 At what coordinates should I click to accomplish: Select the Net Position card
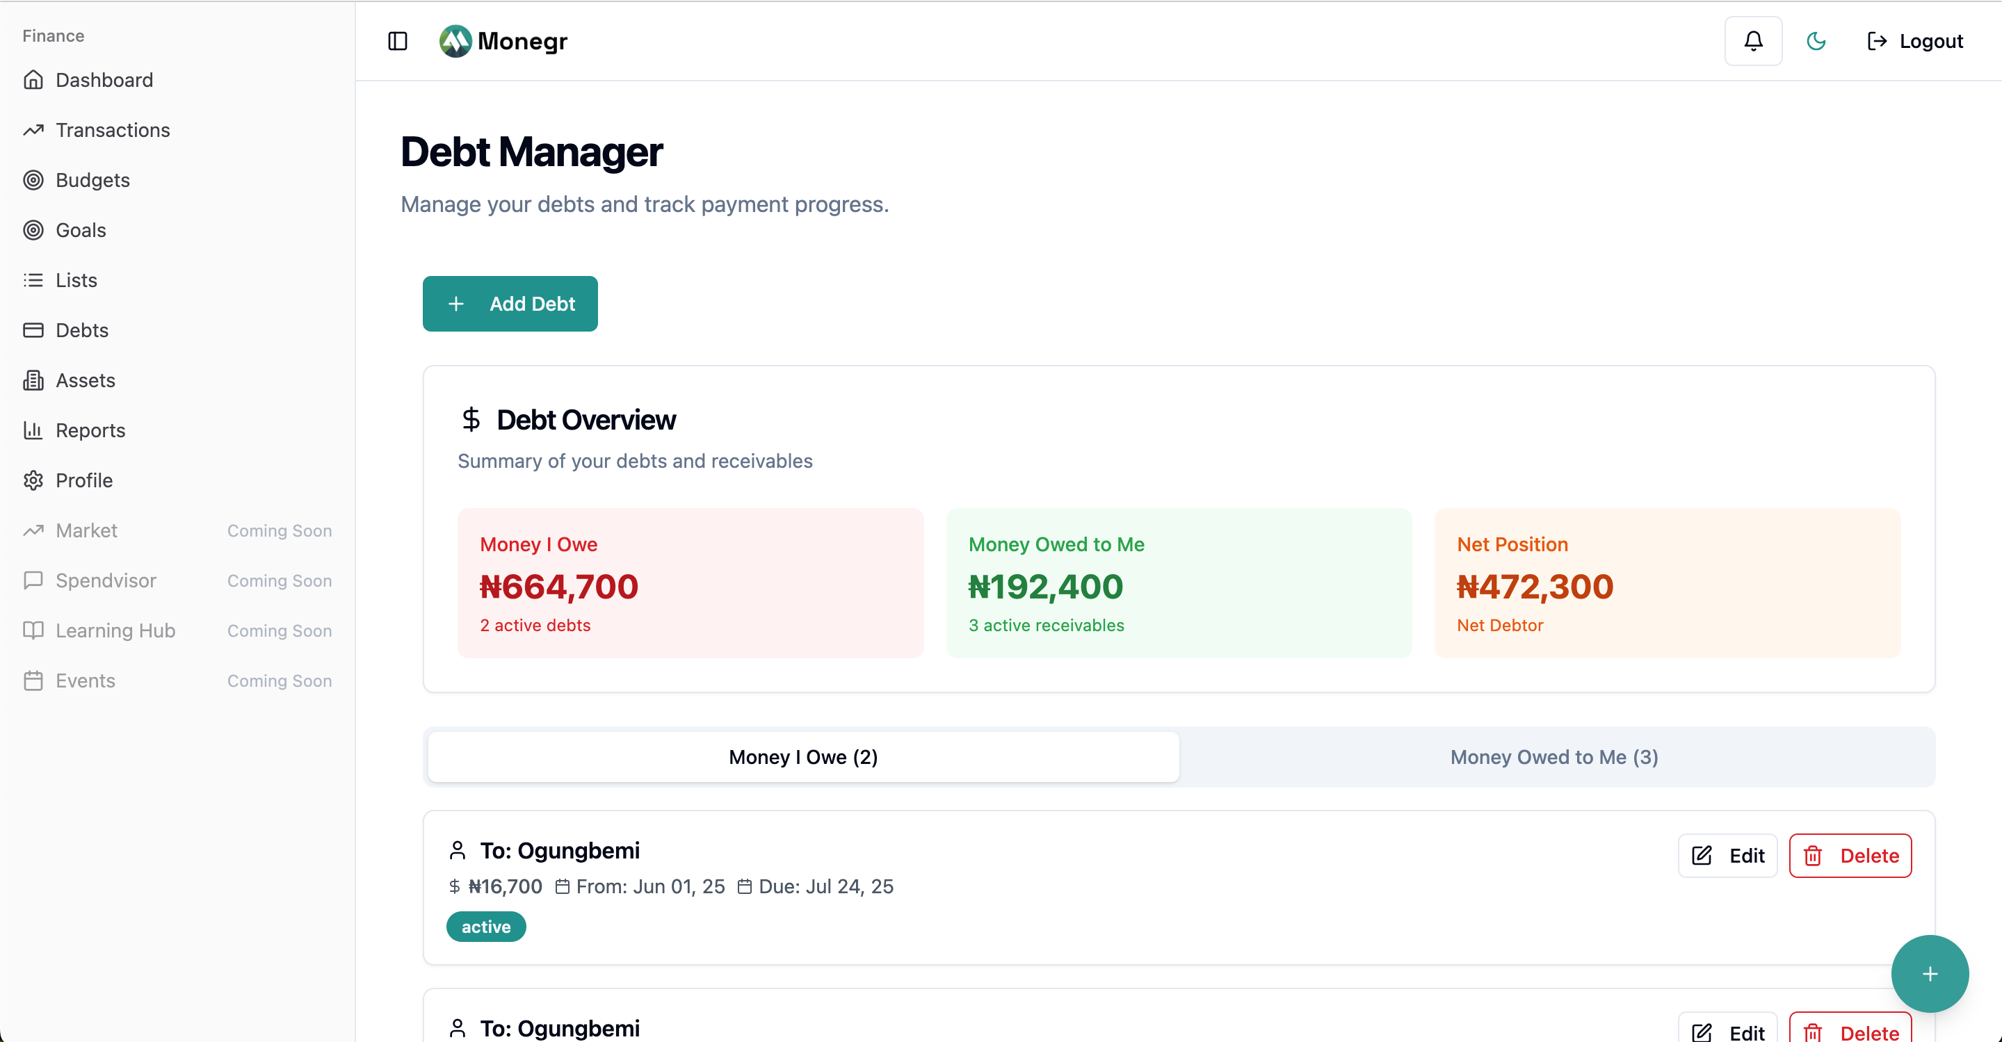[x=1668, y=583]
